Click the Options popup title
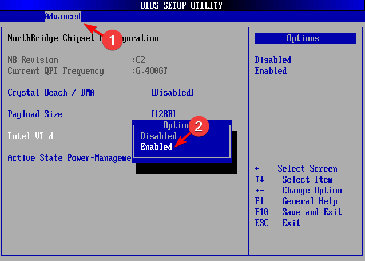This screenshot has width=365, height=261. click(177, 125)
